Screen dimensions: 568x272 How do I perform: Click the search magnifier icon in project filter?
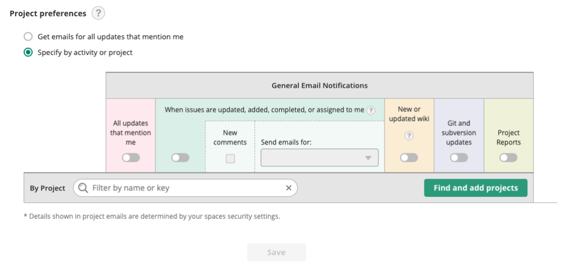click(x=83, y=188)
